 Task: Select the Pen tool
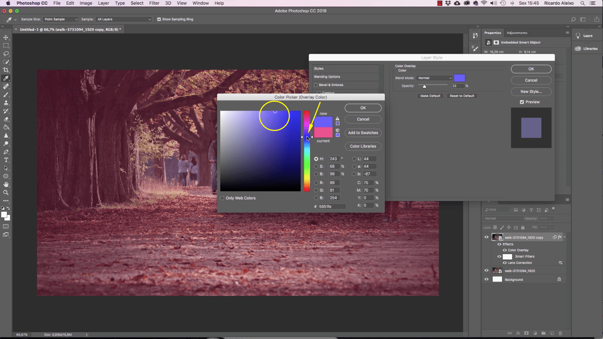tap(6, 152)
